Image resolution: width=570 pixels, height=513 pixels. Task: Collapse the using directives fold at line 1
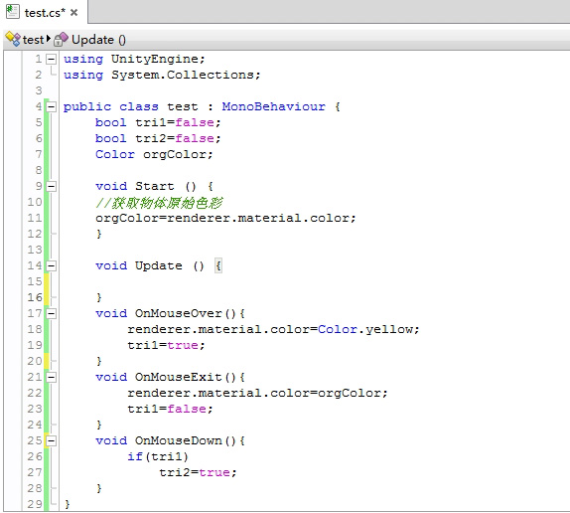(52, 59)
